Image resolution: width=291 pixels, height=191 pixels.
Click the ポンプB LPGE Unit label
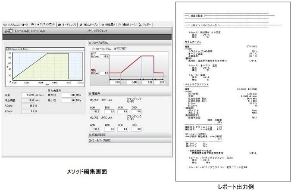coord(101,117)
